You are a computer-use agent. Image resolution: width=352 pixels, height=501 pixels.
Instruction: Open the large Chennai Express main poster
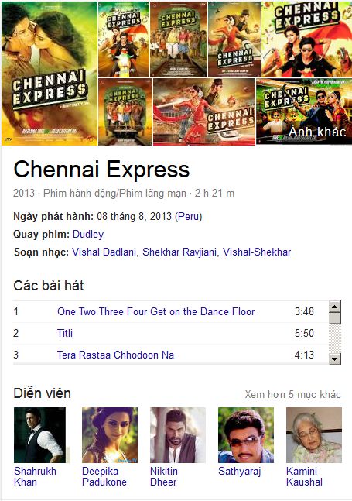(x=50, y=73)
